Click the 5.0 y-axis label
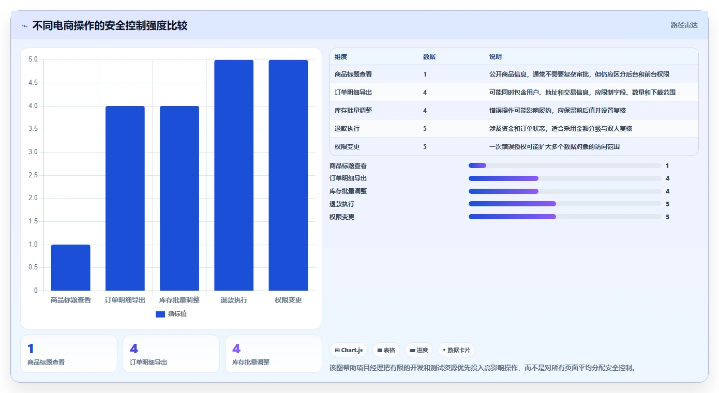The height and width of the screenshot is (393, 719). pyautogui.click(x=33, y=59)
